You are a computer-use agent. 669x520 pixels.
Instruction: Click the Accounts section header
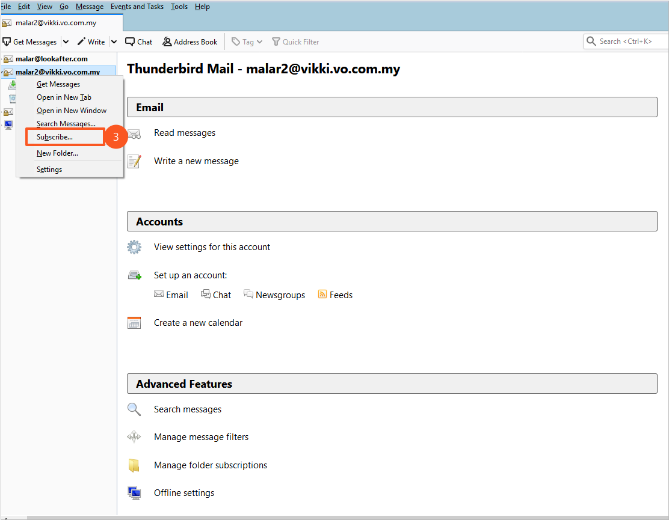(x=392, y=221)
